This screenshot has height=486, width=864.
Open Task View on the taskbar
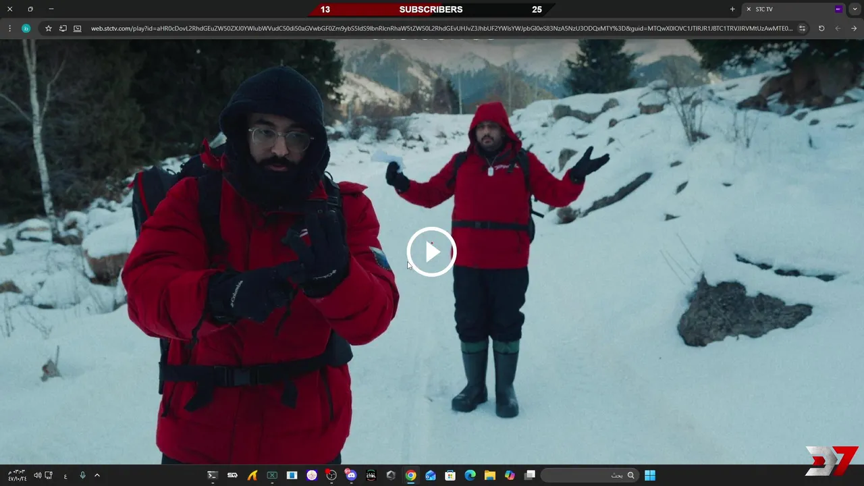point(530,475)
